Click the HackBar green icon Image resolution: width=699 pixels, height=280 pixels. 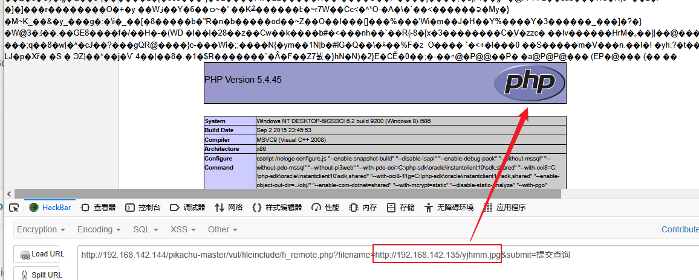pyautogui.click(x=33, y=208)
